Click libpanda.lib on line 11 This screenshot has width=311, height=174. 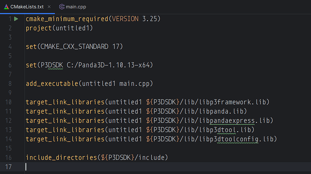coord(221,111)
